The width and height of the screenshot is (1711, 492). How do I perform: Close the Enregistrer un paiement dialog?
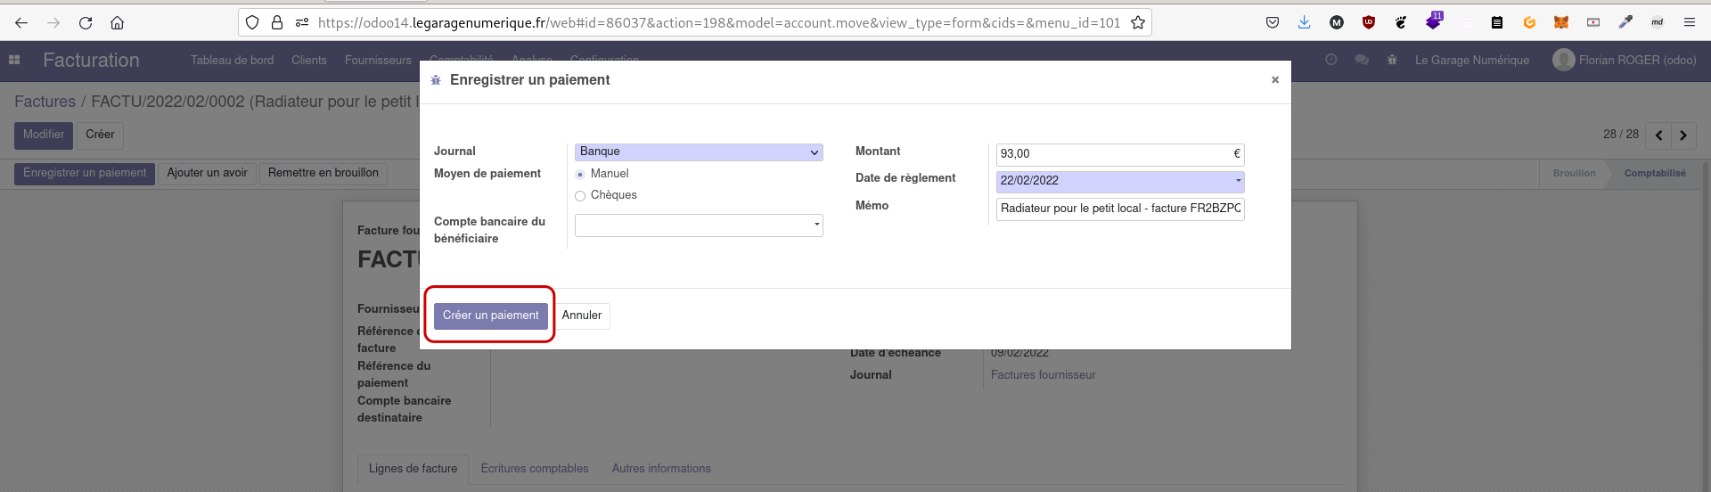(x=1275, y=80)
